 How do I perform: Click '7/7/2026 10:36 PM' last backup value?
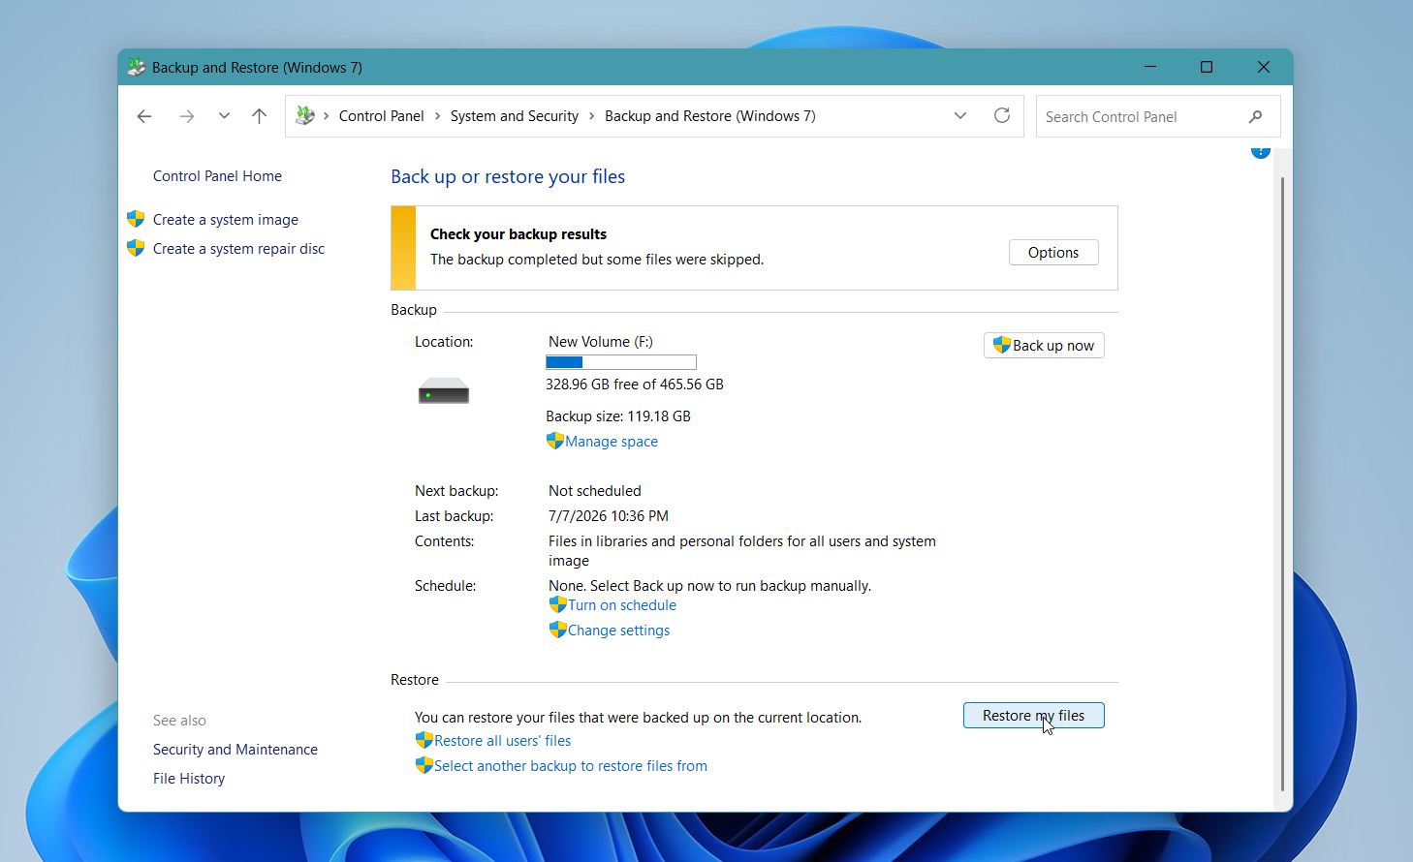tap(609, 516)
